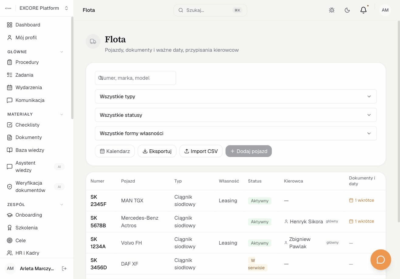Toggle dark mode moon icon
This screenshot has height=279, width=400.
tap(347, 10)
